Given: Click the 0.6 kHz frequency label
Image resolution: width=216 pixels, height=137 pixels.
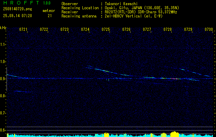Looking at the screenshot, I should (3, 130).
